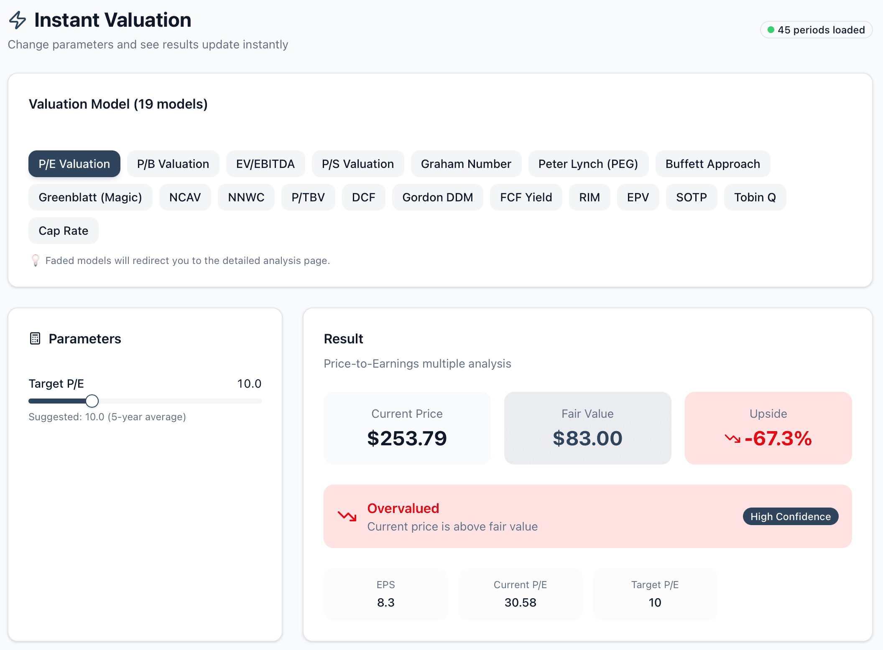Select the FCF Yield model
This screenshot has width=883, height=650.
click(x=526, y=197)
